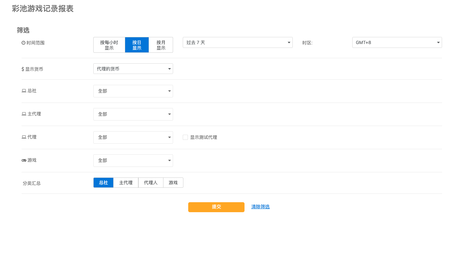462x262 pixels.
Task: Click the 清除筛选 link
Action: (x=260, y=207)
